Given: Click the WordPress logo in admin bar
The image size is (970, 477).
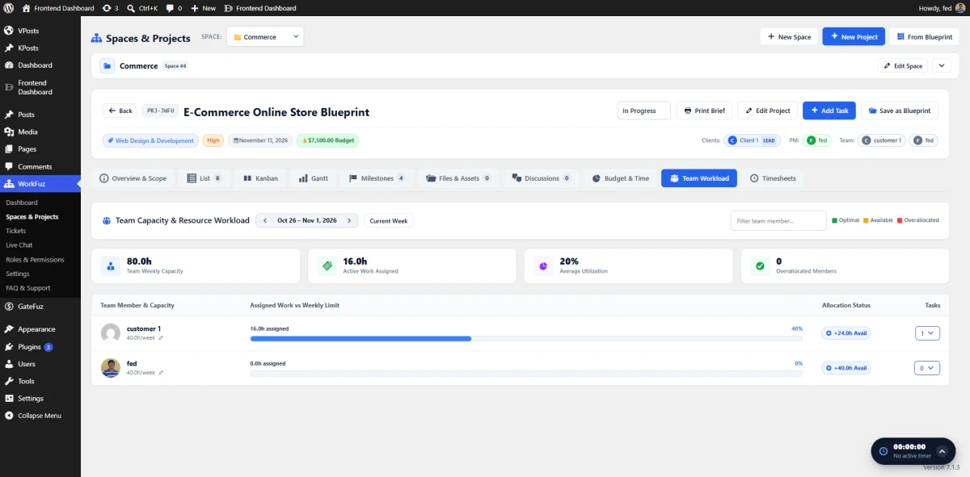Looking at the screenshot, I should coord(9,8).
